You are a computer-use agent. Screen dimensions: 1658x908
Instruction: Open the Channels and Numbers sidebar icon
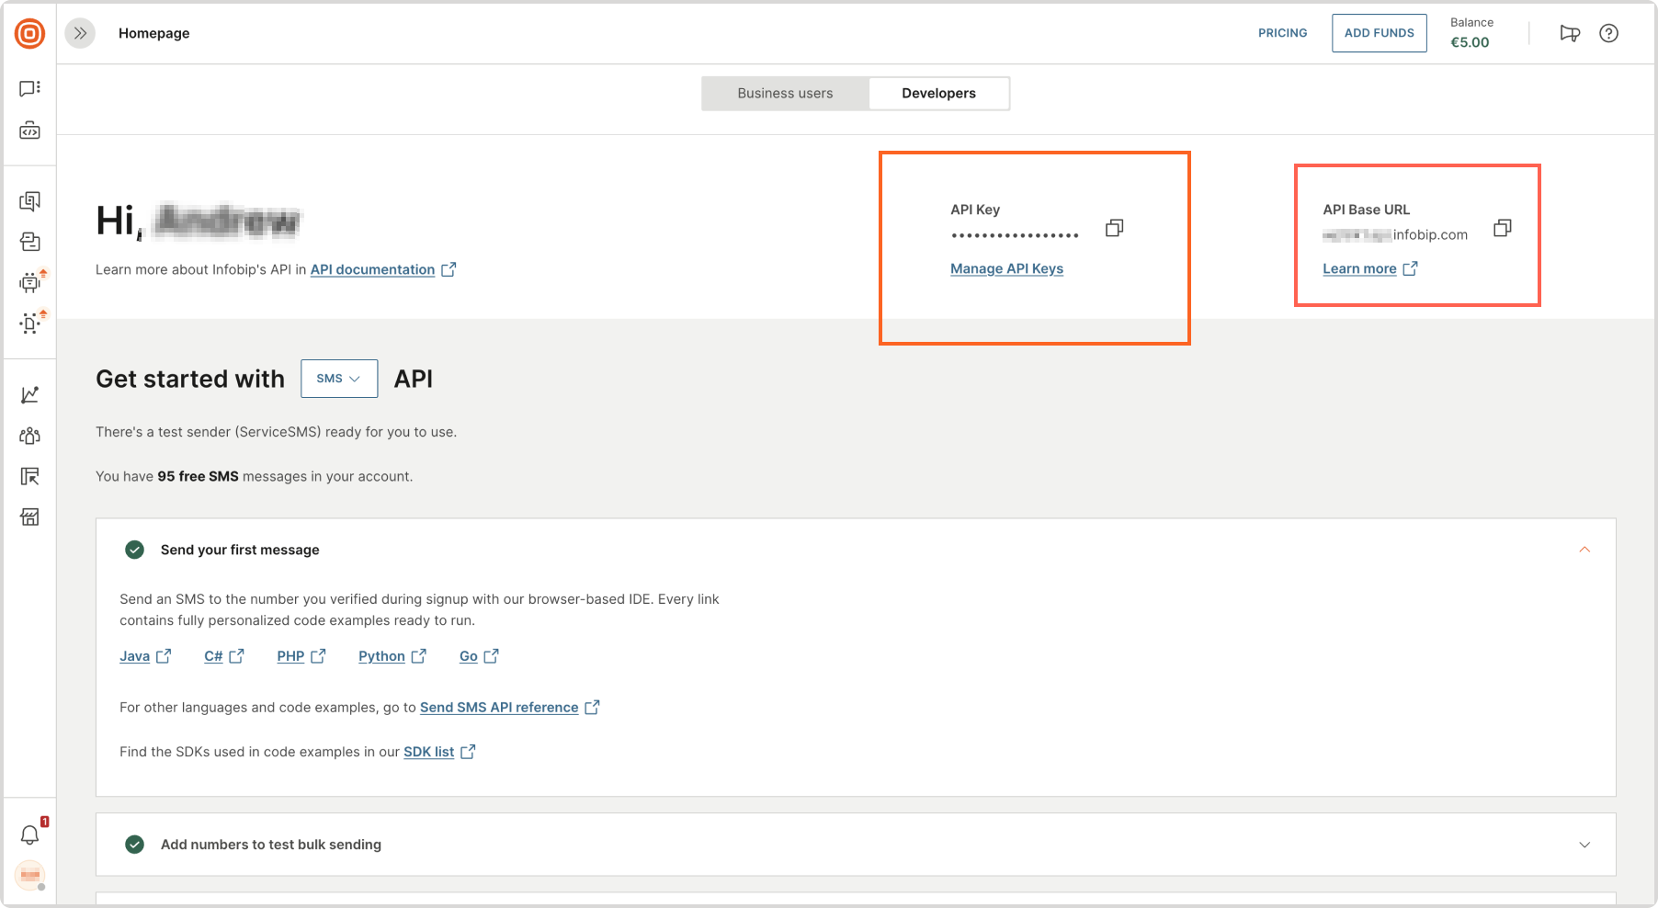(x=29, y=476)
